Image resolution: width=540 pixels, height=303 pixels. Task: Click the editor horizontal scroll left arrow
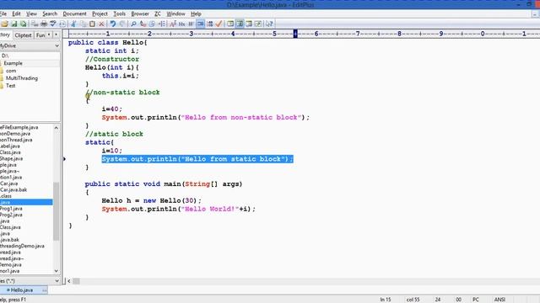tap(69, 281)
